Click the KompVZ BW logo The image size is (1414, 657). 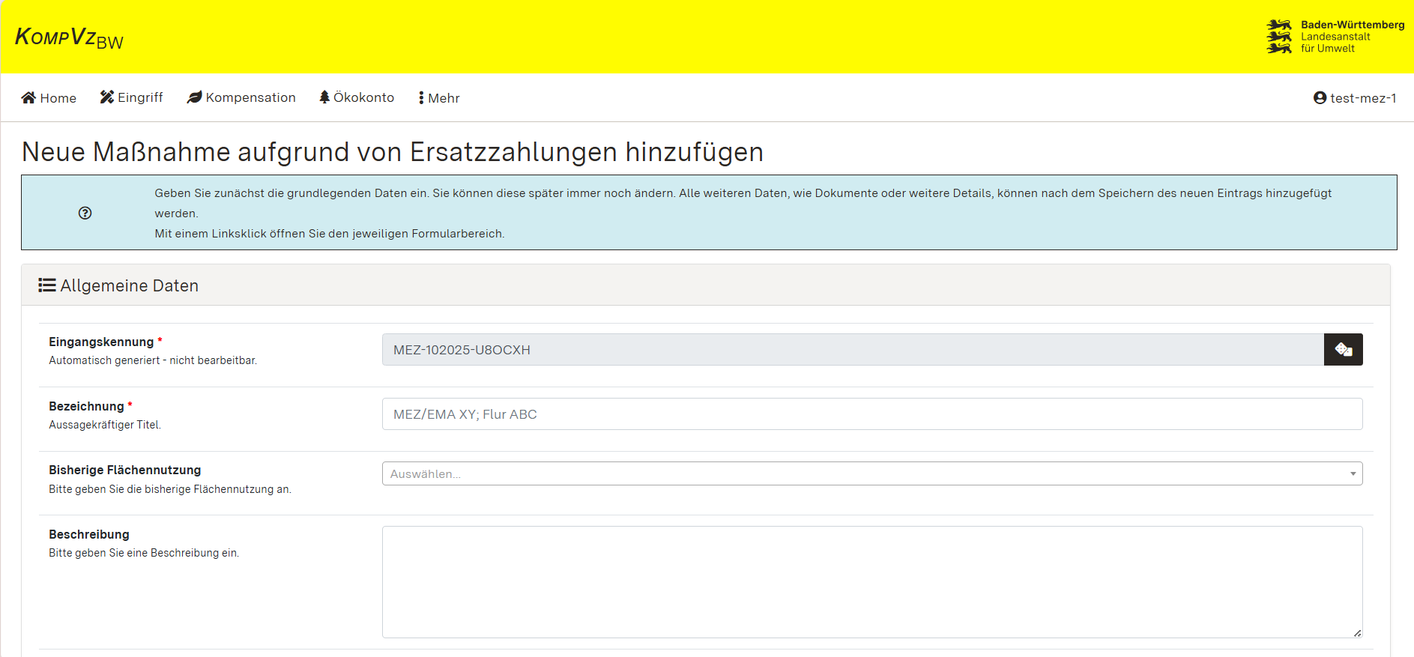click(x=69, y=37)
